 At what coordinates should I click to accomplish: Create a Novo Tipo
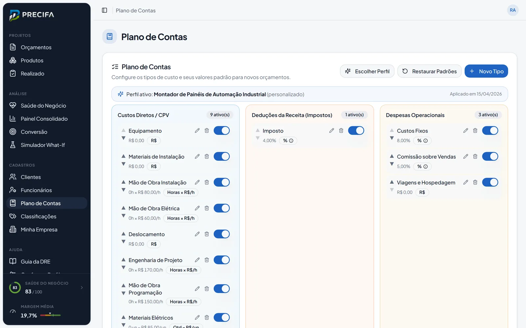pos(486,71)
